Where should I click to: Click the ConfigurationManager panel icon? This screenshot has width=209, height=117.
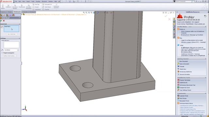click(x=7, y=15)
